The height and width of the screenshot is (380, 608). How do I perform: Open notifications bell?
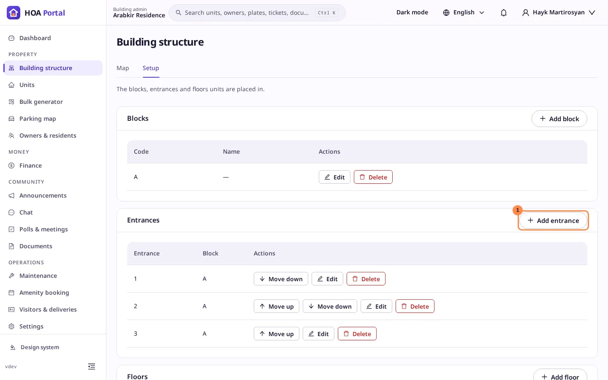point(504,13)
